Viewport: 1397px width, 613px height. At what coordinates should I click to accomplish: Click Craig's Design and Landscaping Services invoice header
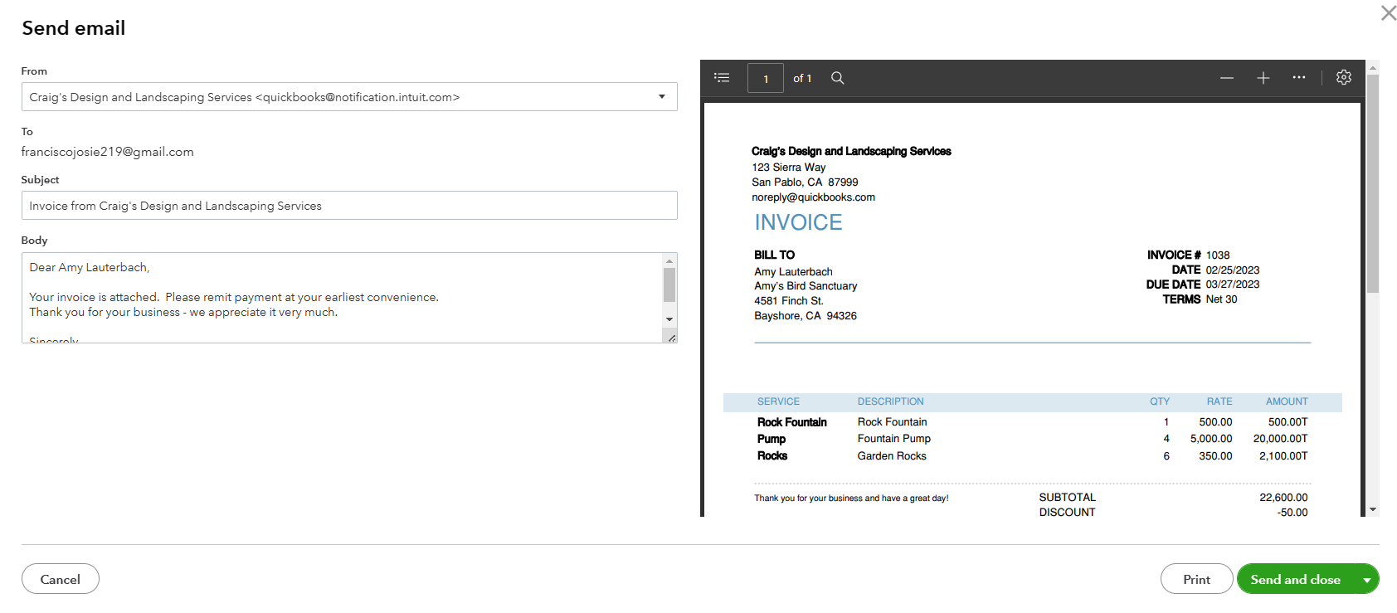click(x=851, y=151)
